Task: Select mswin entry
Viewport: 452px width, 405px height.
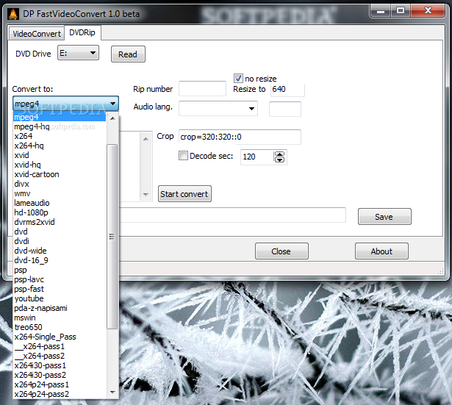Action: pyautogui.click(x=60, y=318)
